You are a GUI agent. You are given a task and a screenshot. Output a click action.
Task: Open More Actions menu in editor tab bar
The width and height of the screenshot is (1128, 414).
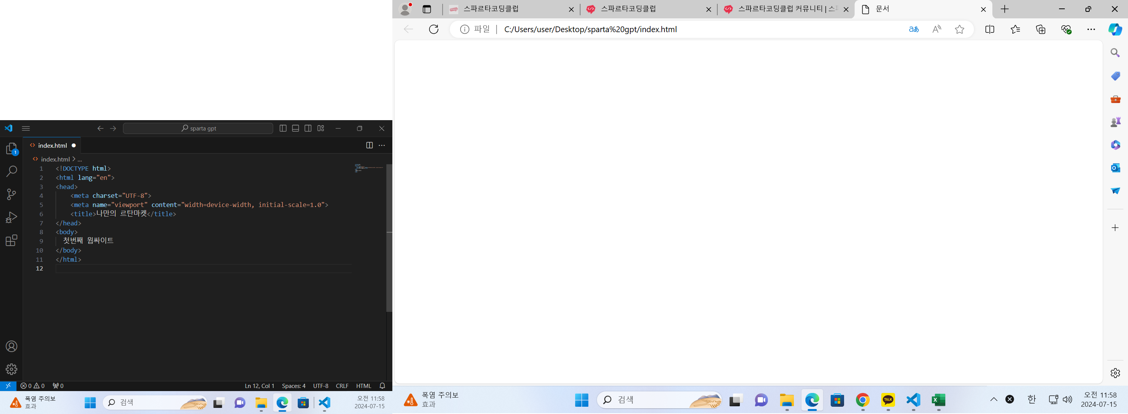(382, 145)
